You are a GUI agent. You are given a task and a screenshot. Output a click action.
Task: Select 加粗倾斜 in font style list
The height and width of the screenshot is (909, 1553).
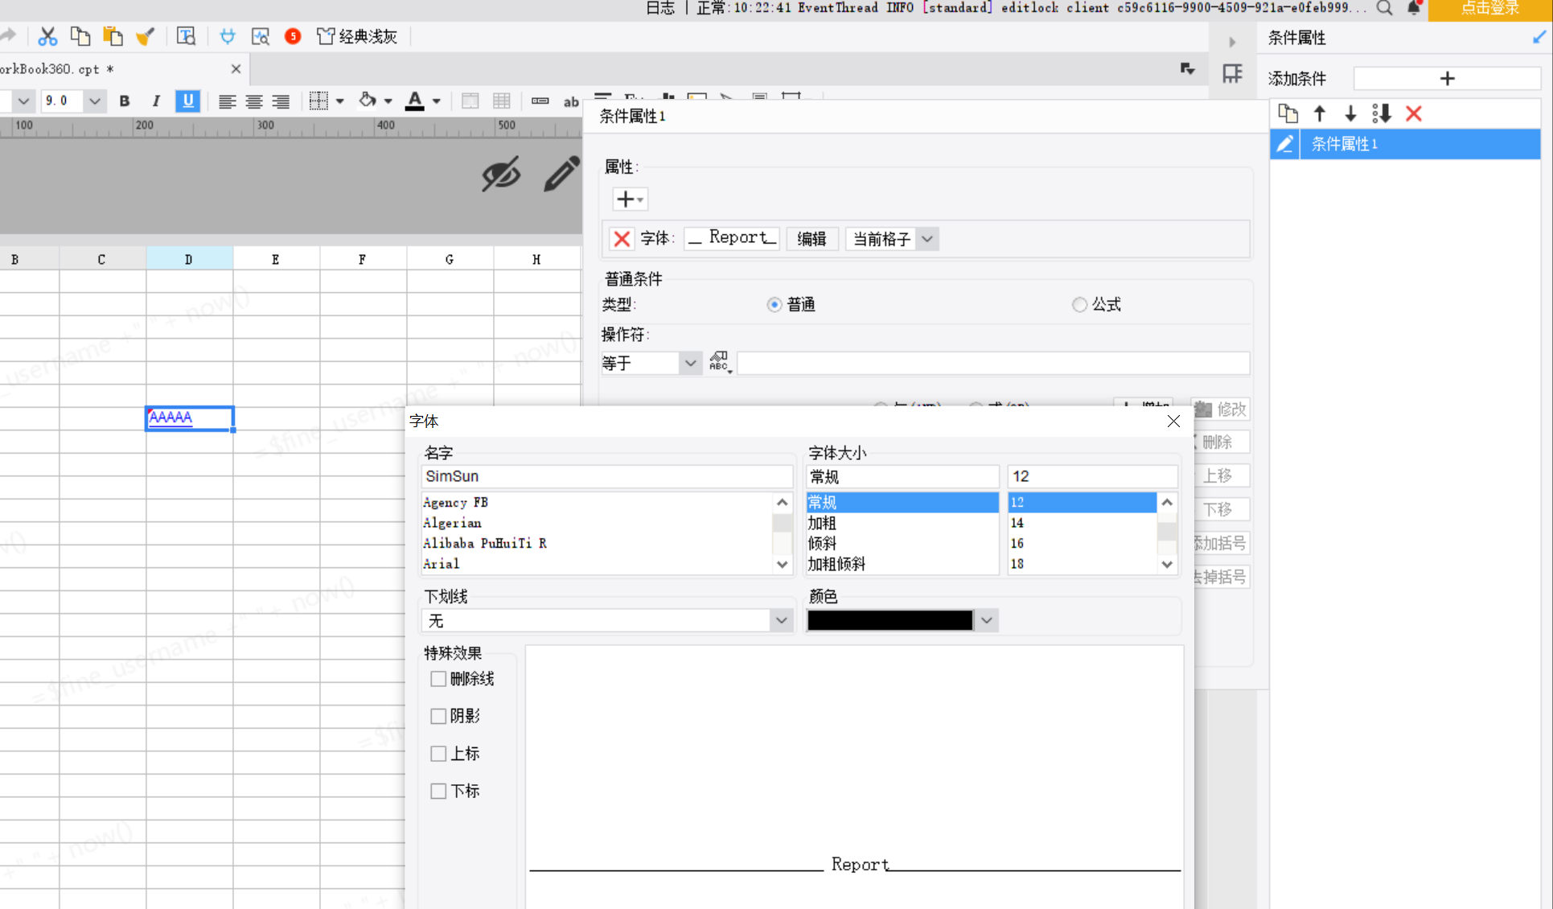coord(902,564)
